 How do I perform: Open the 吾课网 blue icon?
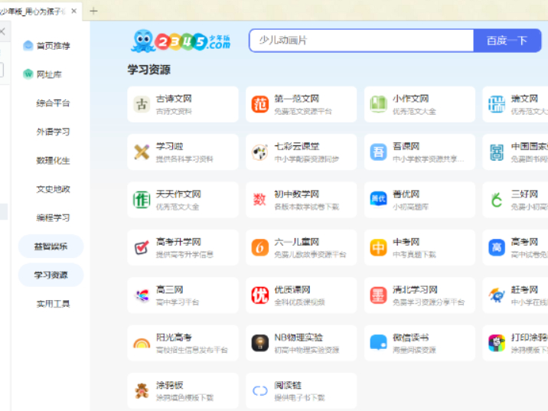pyautogui.click(x=379, y=152)
